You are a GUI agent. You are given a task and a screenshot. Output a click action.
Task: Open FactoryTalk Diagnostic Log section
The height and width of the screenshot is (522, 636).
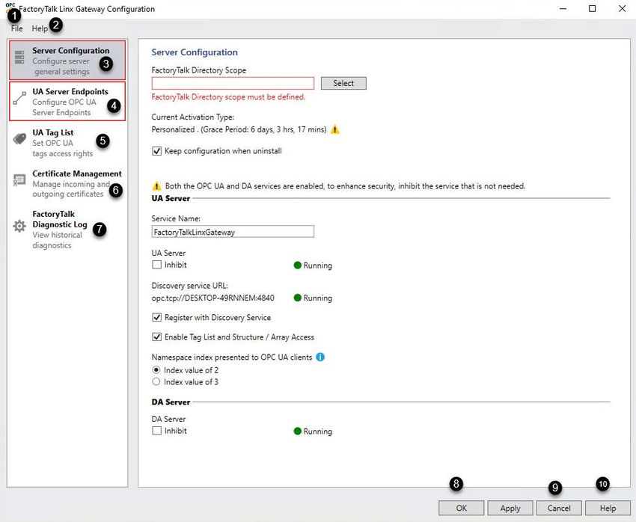pos(67,230)
